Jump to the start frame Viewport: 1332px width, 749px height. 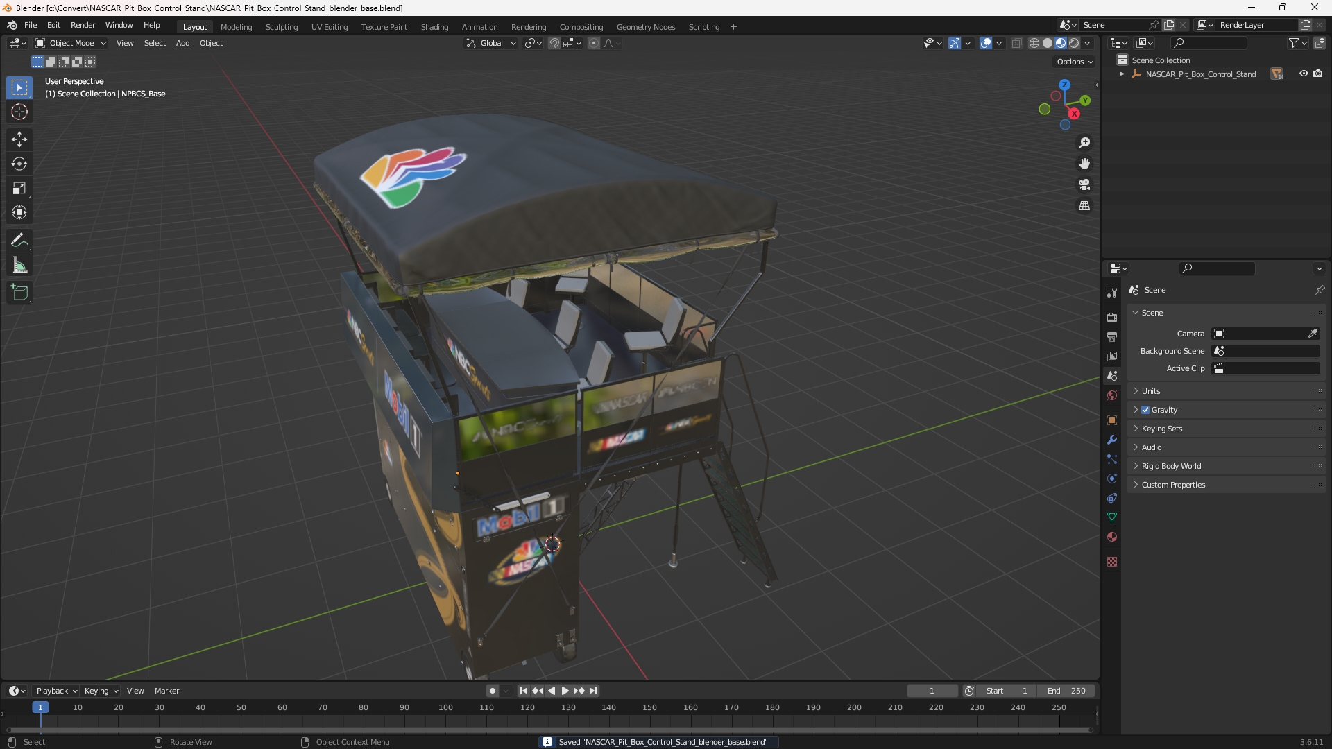point(523,691)
